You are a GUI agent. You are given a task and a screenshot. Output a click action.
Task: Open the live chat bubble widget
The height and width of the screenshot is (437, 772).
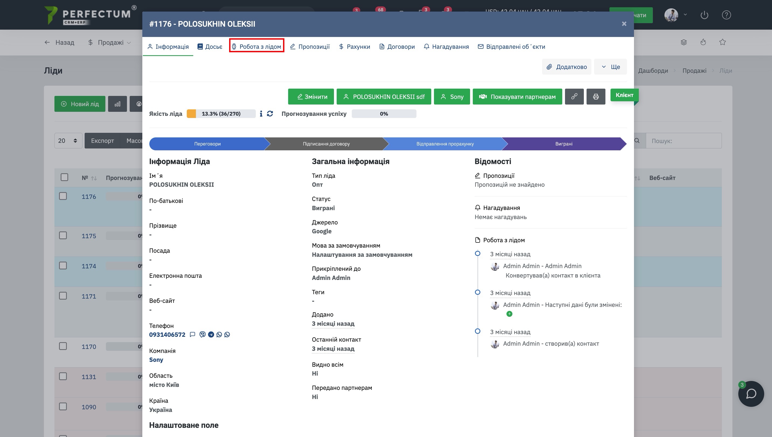[751, 394]
